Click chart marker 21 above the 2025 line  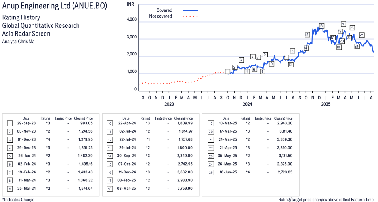[x=343, y=24]
